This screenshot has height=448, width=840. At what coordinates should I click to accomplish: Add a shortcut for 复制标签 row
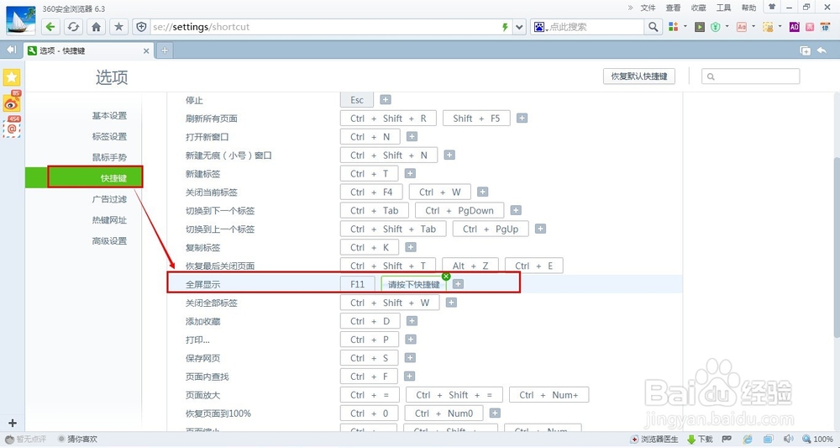click(411, 247)
